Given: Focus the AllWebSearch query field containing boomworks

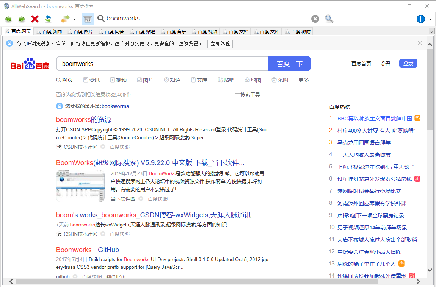Looking at the screenshot, I should 209,19.
